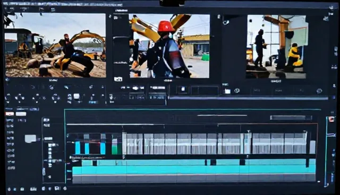Click the last round icon in bottom-left row
Image resolution: width=340 pixels, height=195 pixels.
pyautogui.click(x=65, y=189)
